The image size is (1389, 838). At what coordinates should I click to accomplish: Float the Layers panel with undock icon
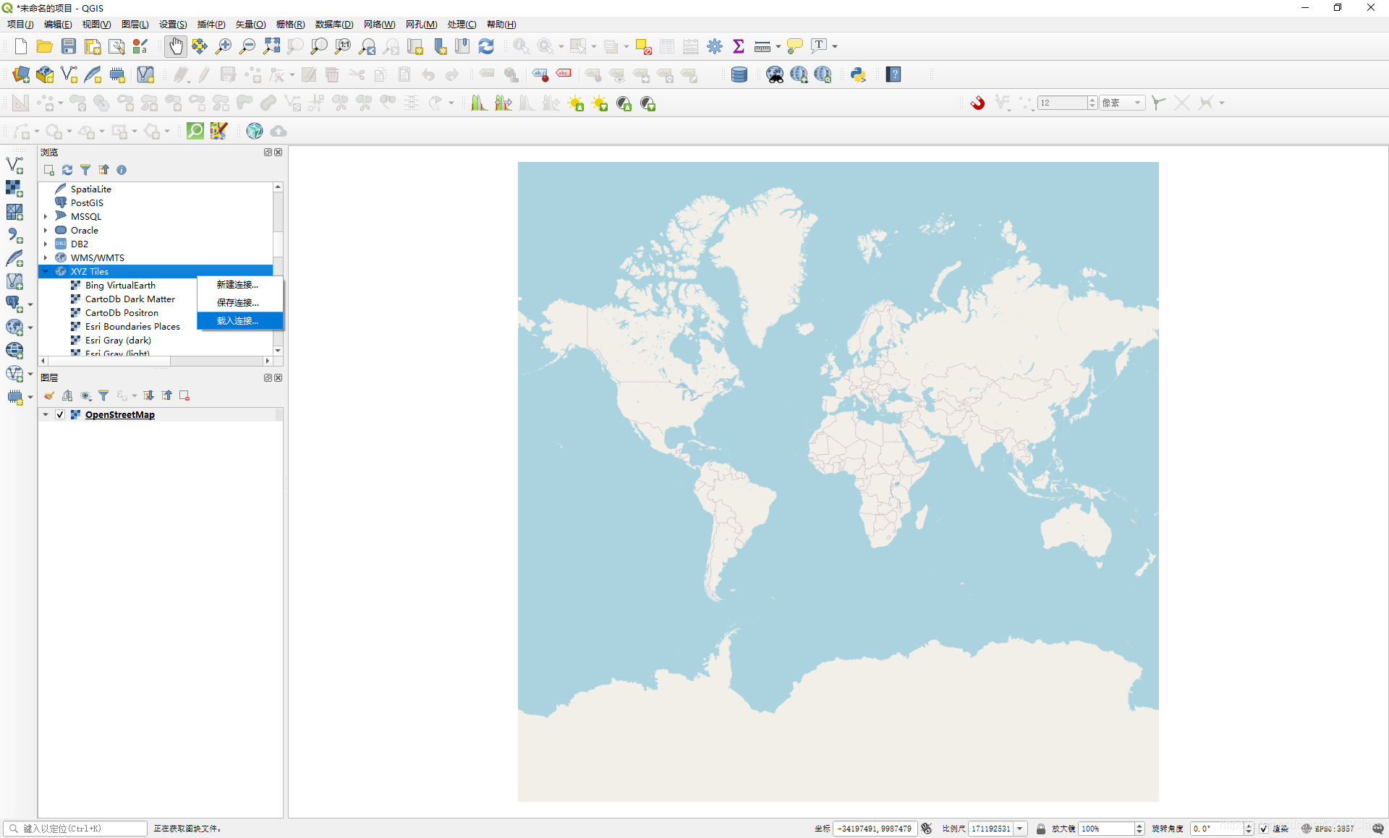tap(268, 377)
